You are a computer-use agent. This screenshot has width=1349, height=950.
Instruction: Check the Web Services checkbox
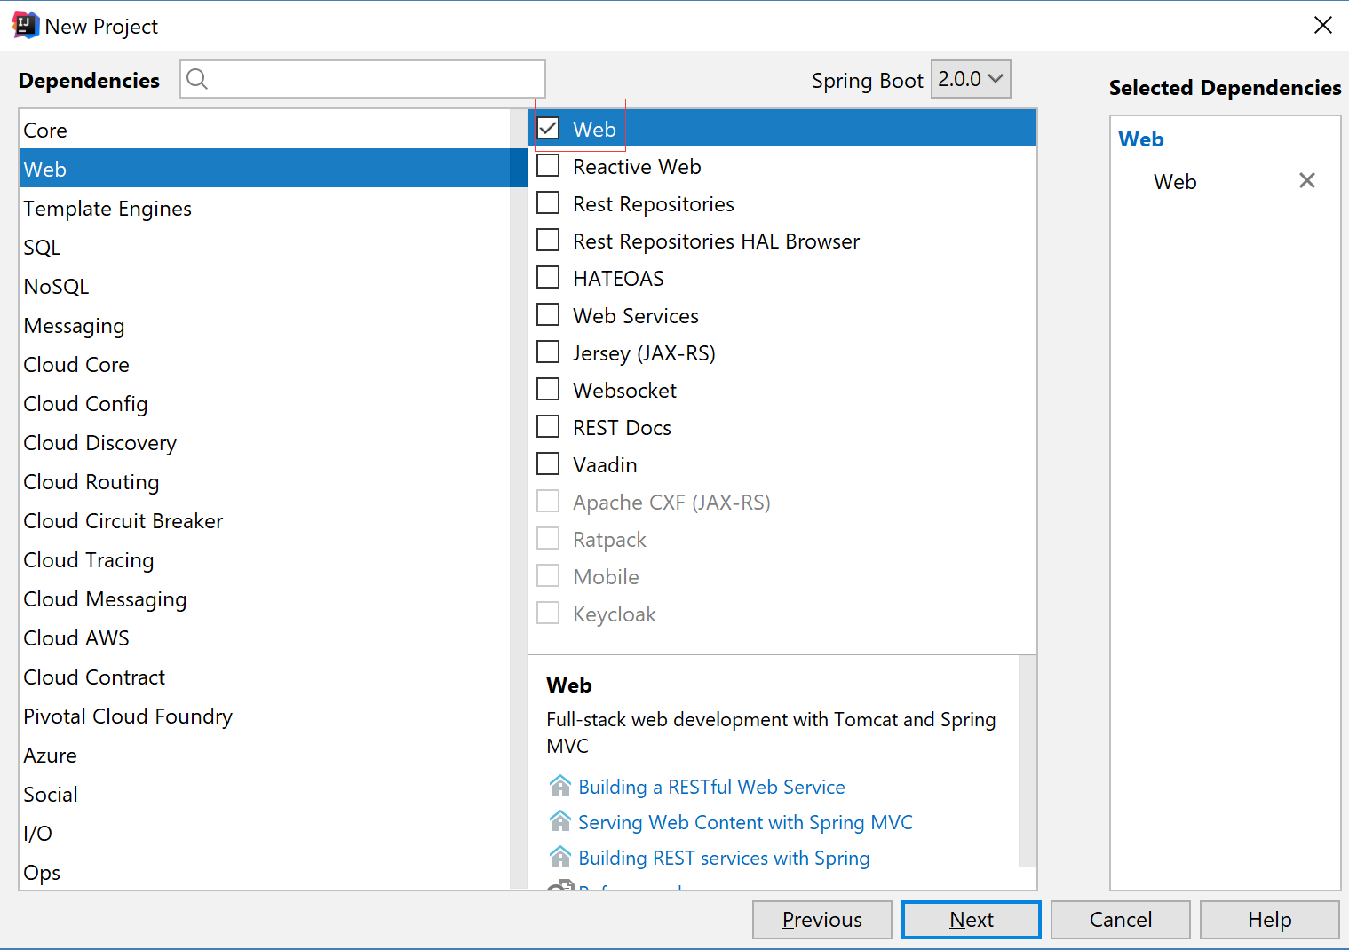click(x=549, y=315)
